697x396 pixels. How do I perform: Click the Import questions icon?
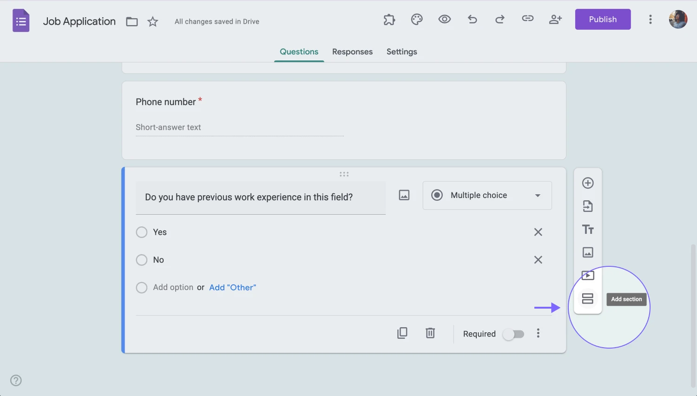pyautogui.click(x=588, y=206)
